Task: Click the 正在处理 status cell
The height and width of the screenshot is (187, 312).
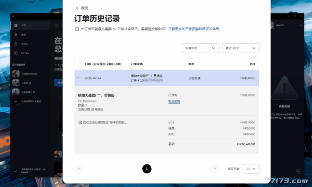Action: pyautogui.click(x=194, y=78)
